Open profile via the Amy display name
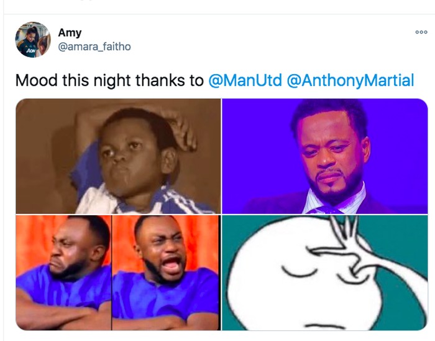Image resolution: width=435 pixels, height=341 pixels. 70,32
